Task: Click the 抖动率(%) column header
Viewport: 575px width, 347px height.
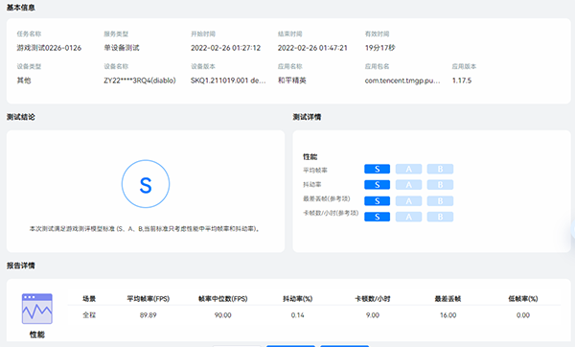Action: tap(297, 298)
